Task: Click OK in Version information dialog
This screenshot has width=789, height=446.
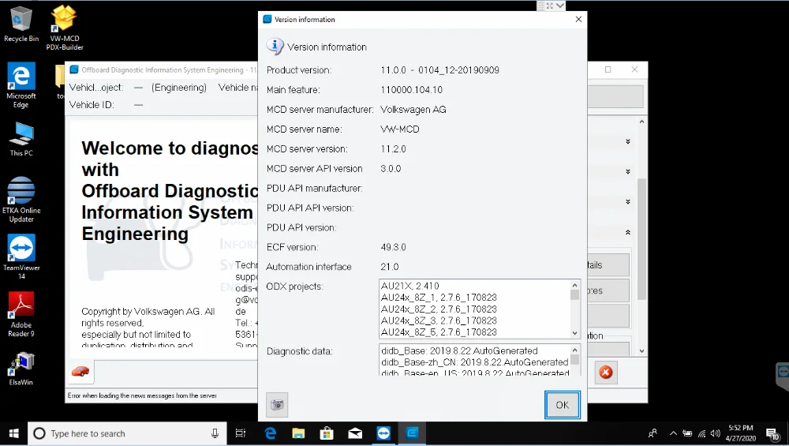Action: (x=562, y=405)
